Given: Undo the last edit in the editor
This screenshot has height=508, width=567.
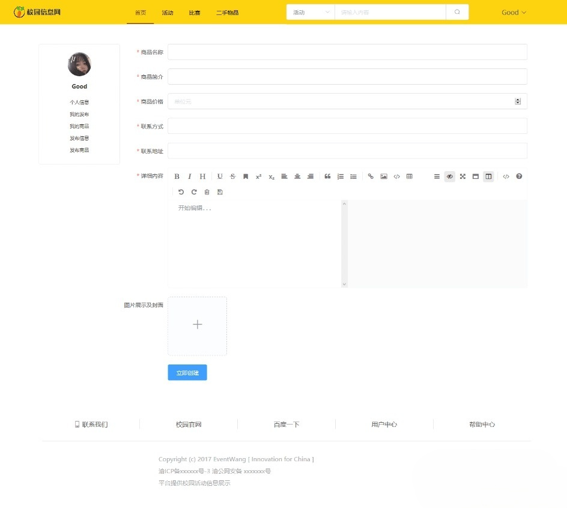Looking at the screenshot, I should (x=181, y=191).
